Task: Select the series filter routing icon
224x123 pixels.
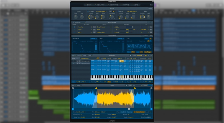Action: tap(110, 11)
